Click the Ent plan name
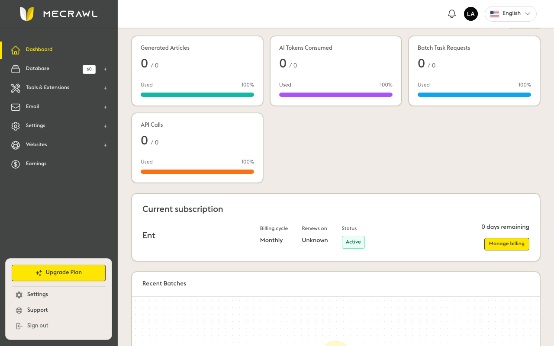Image resolution: width=554 pixels, height=346 pixels. [x=149, y=236]
